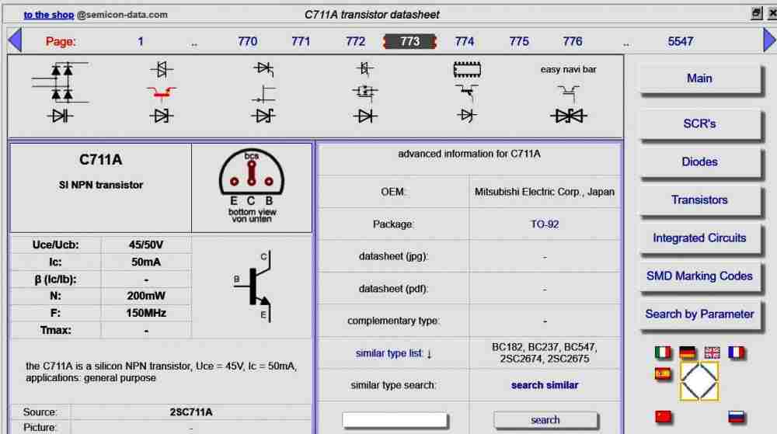
Task: Pick the Russian flag language icon
Action: (x=736, y=417)
